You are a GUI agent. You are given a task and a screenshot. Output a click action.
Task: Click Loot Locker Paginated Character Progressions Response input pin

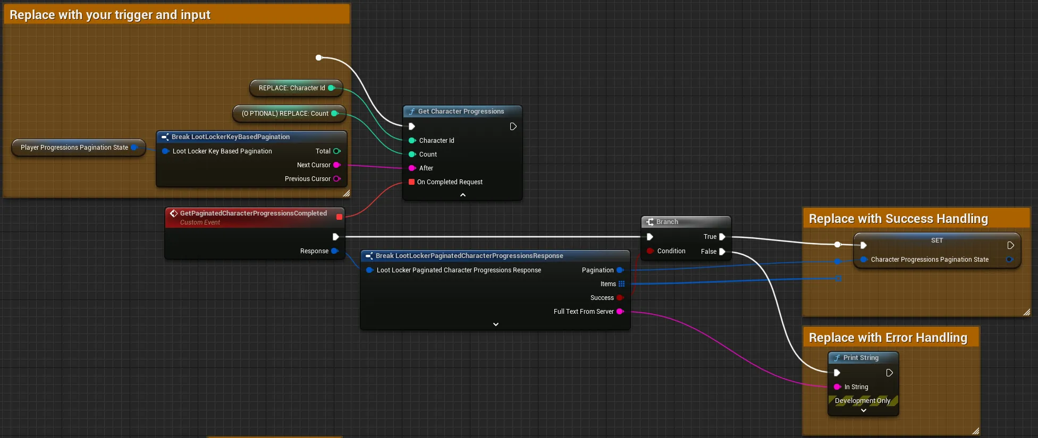point(369,270)
